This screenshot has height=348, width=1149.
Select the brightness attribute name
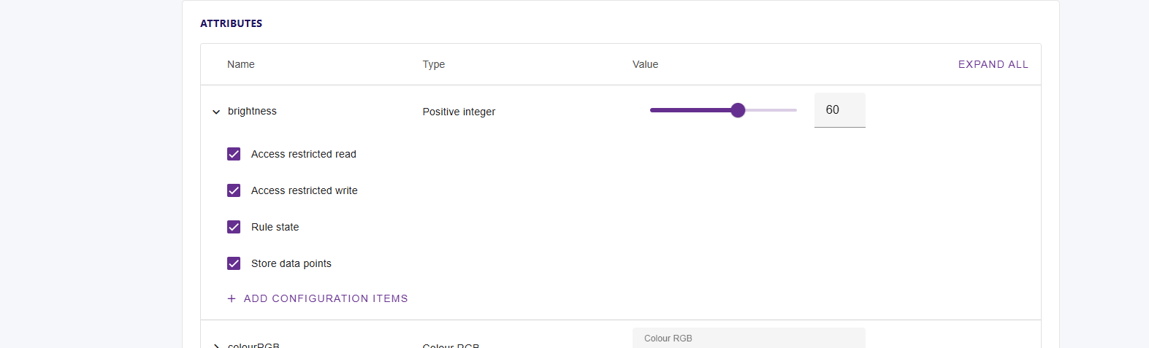tap(252, 111)
